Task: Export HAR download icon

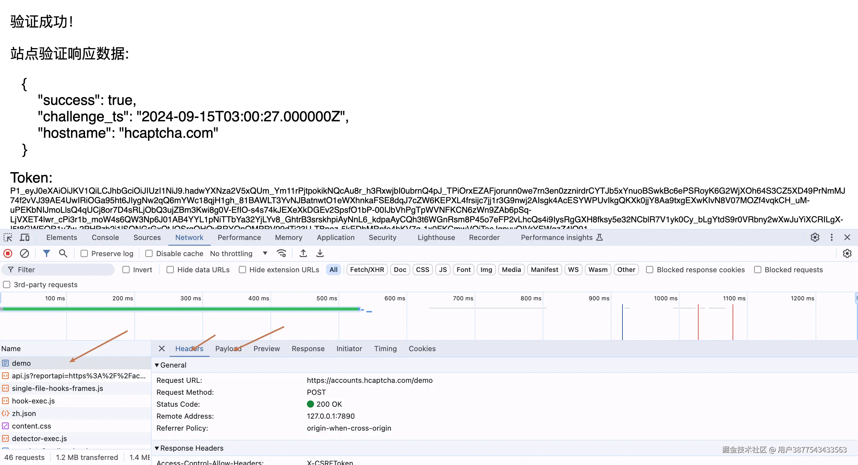Action: [320, 253]
